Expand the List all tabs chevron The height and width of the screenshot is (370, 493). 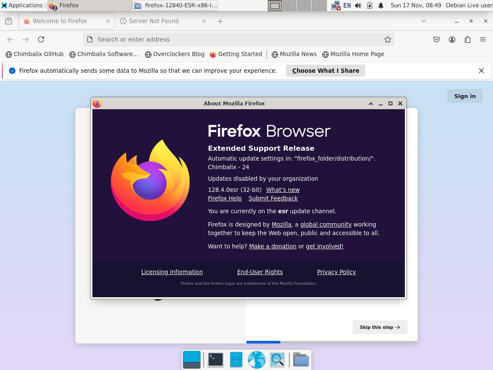[424, 21]
